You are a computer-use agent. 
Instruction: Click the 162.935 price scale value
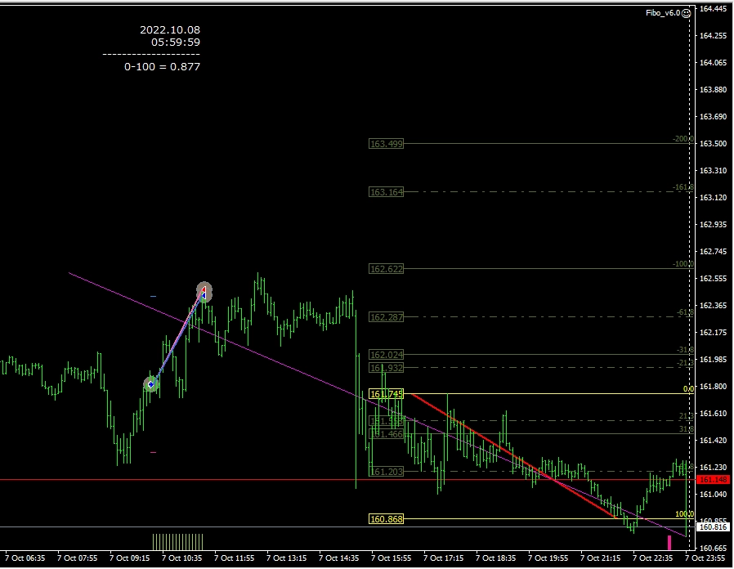point(713,224)
